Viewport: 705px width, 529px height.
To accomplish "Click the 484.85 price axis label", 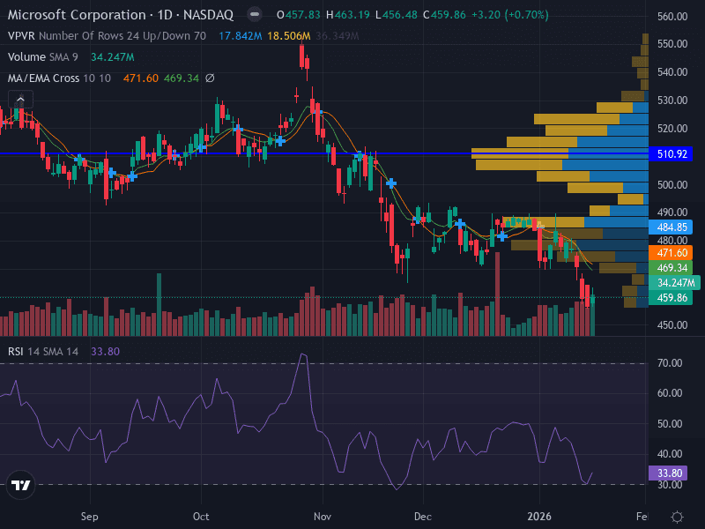I will coord(672,227).
